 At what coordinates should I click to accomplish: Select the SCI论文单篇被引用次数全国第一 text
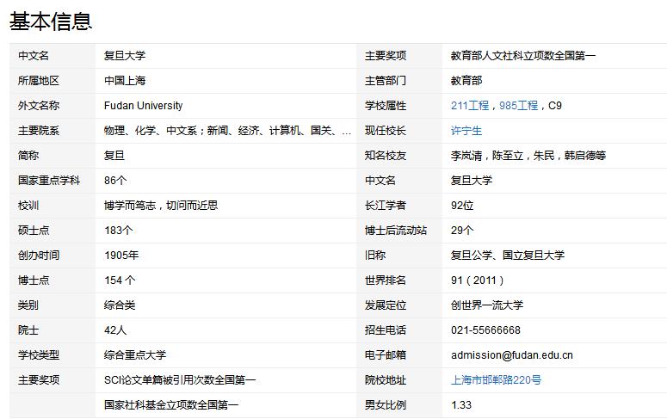point(180,380)
